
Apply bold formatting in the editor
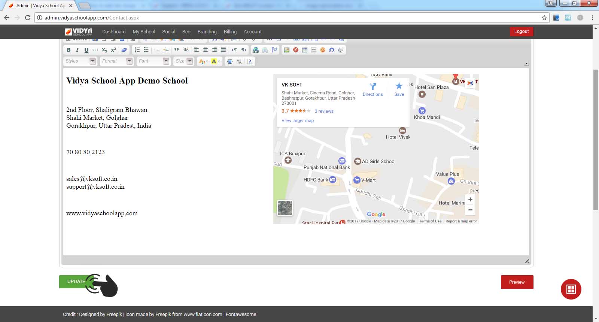pyautogui.click(x=69, y=50)
